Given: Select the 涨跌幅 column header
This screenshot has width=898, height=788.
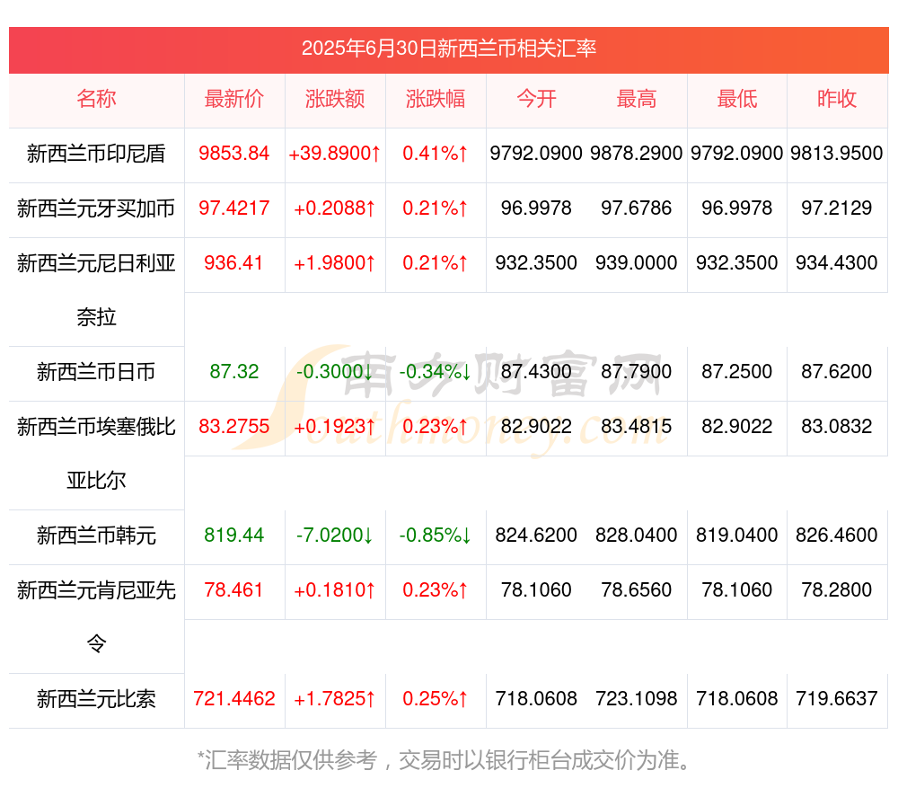Looking at the screenshot, I should (436, 99).
